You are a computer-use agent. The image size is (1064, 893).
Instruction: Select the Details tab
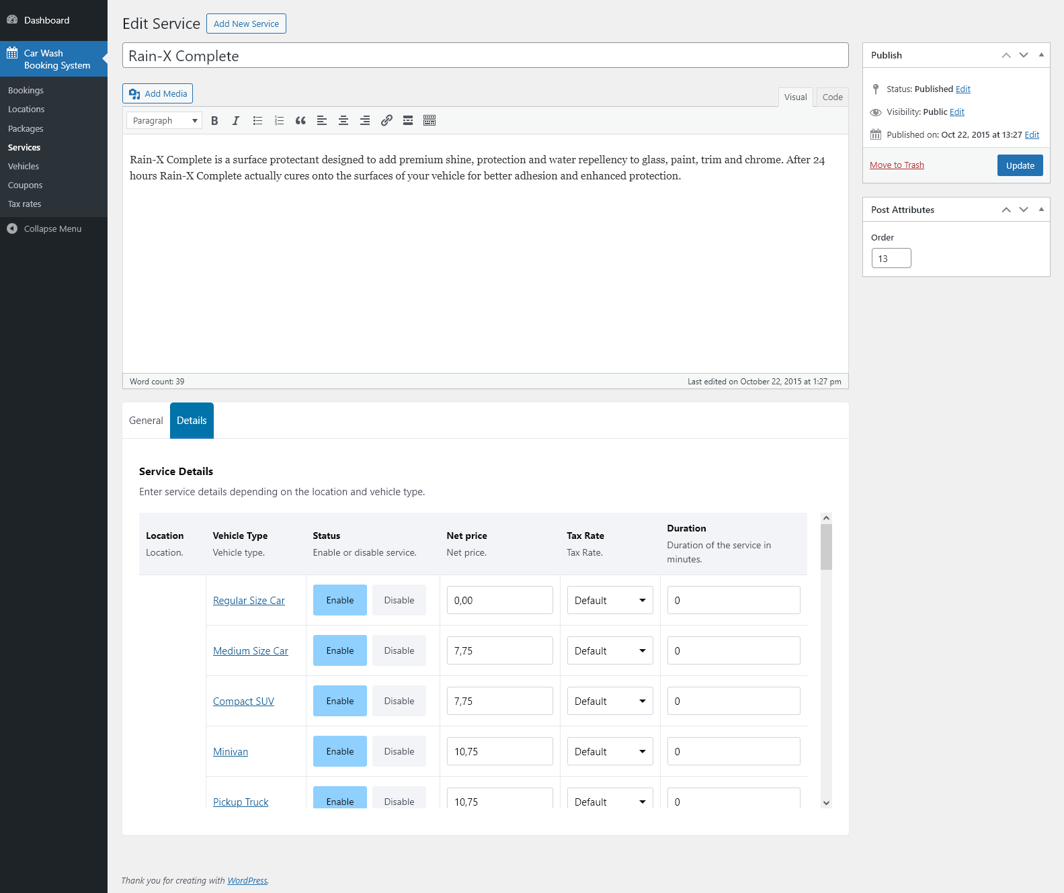pyautogui.click(x=192, y=421)
